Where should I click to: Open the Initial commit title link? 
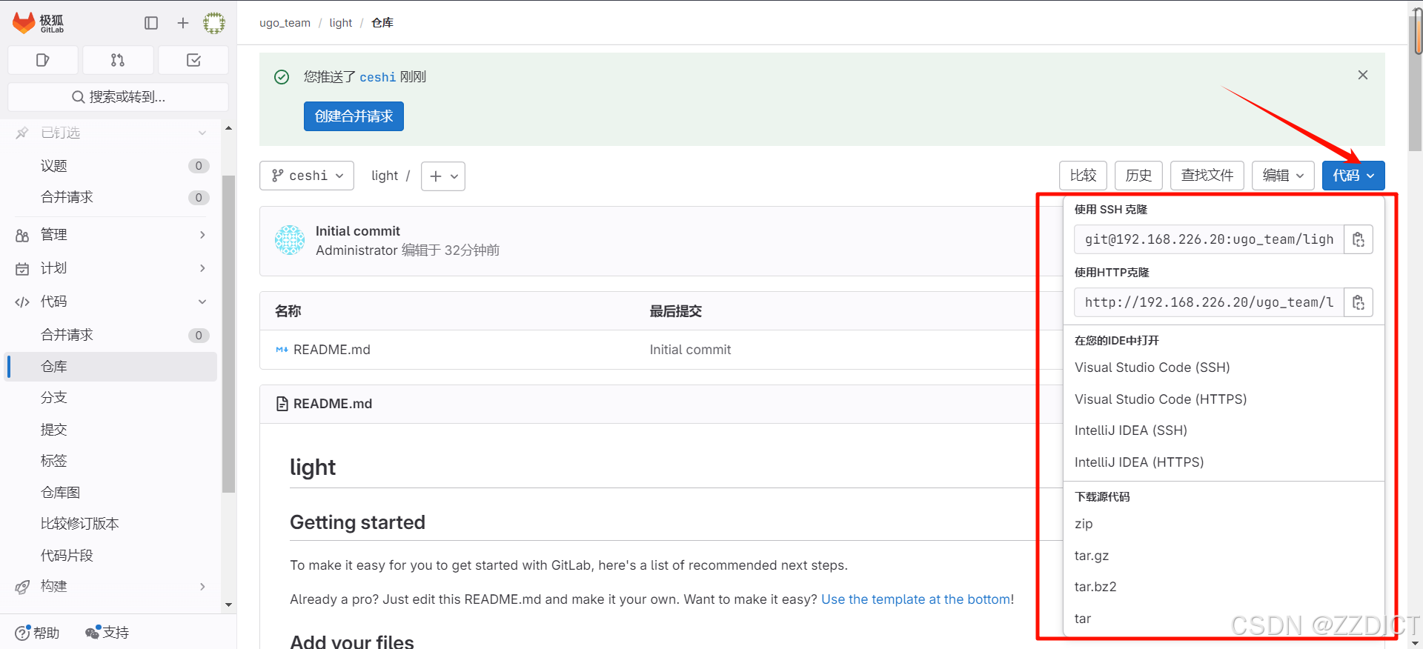pyautogui.click(x=357, y=231)
